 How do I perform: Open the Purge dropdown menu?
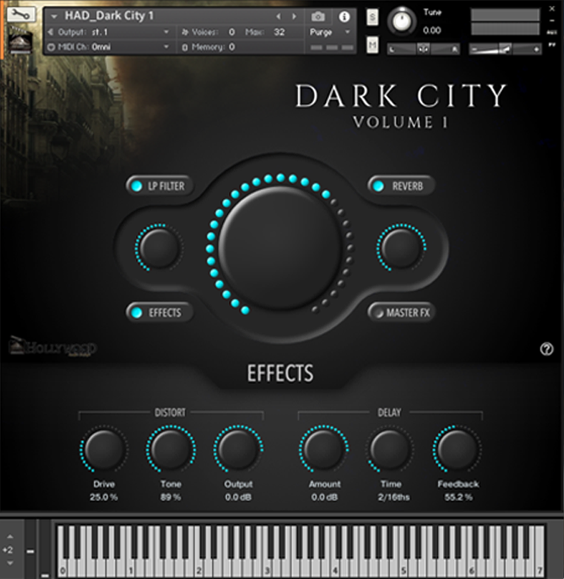pos(330,32)
